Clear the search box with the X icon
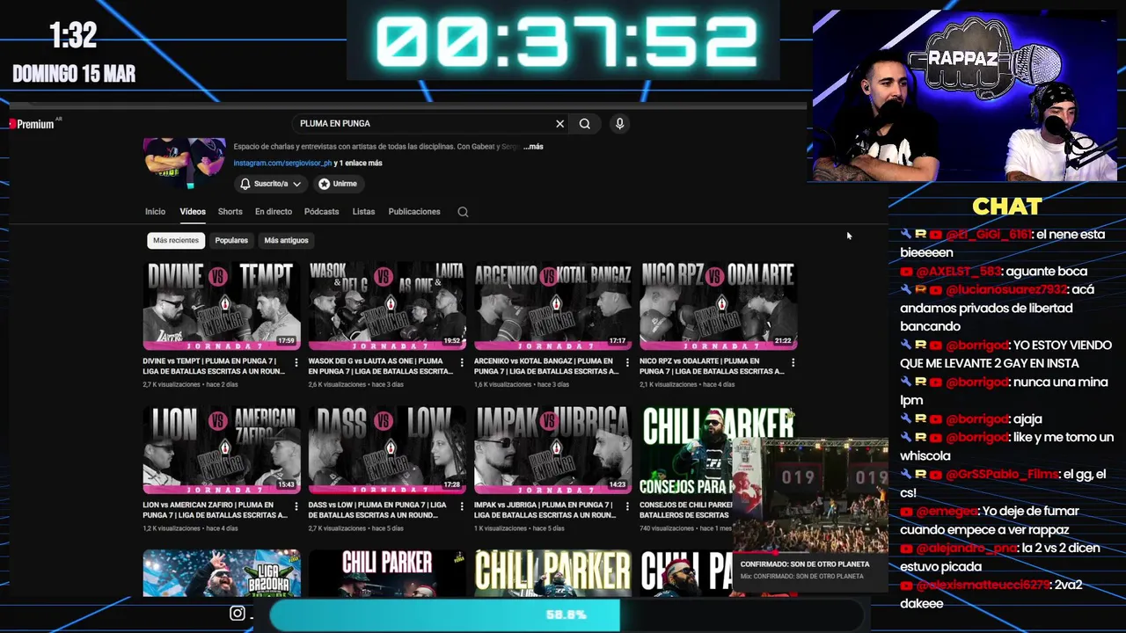Image resolution: width=1126 pixels, height=633 pixels. coord(559,124)
